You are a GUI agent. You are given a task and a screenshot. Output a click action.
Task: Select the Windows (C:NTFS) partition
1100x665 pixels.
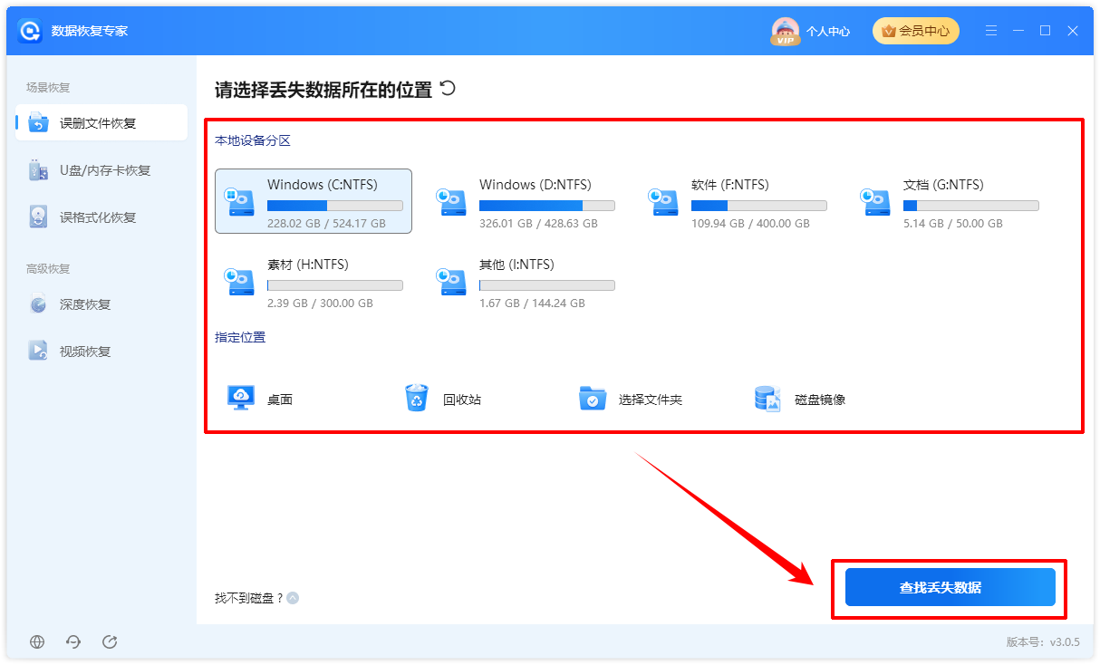[314, 201]
